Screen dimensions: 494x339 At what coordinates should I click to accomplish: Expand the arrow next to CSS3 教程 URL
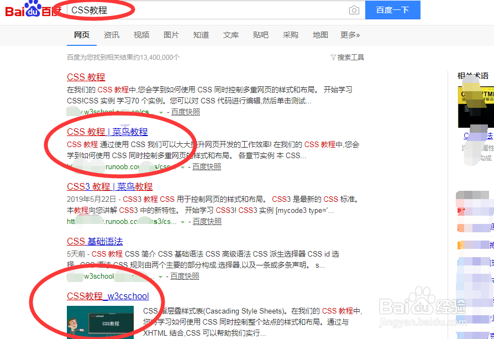tap(182, 222)
